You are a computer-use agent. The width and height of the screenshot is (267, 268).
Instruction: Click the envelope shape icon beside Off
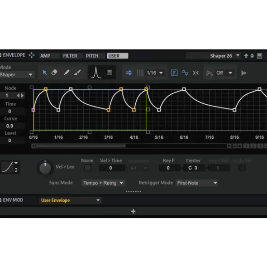click(210, 73)
